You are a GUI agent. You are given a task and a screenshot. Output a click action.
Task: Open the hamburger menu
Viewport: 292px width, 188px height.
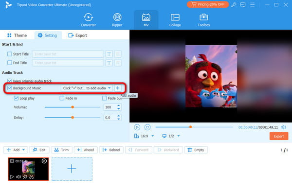point(252,5)
